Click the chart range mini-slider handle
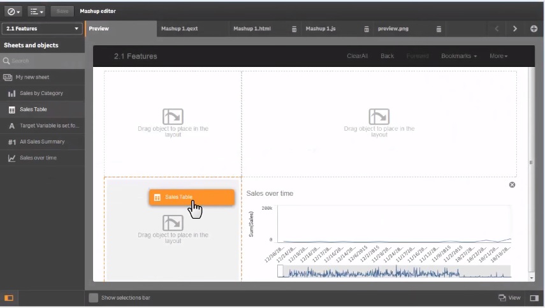 tap(280, 271)
